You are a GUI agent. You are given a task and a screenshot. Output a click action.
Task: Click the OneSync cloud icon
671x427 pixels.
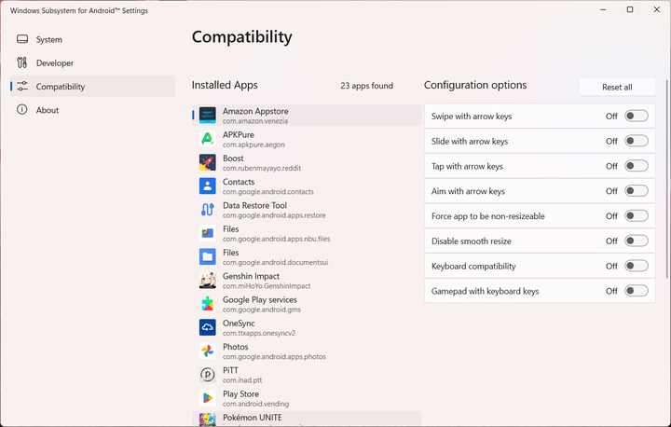pyautogui.click(x=208, y=327)
